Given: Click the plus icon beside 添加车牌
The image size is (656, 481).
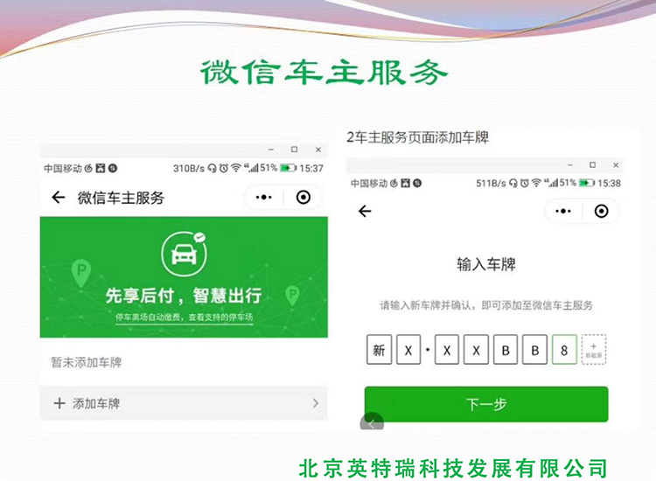Looking at the screenshot, I should (59, 403).
